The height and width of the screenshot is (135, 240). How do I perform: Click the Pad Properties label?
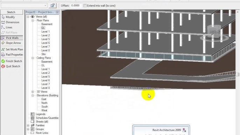tap(14, 55)
